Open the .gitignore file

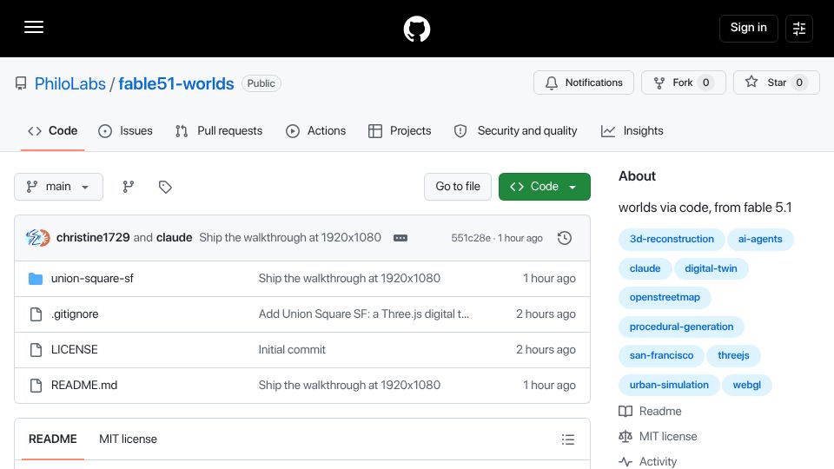click(75, 314)
